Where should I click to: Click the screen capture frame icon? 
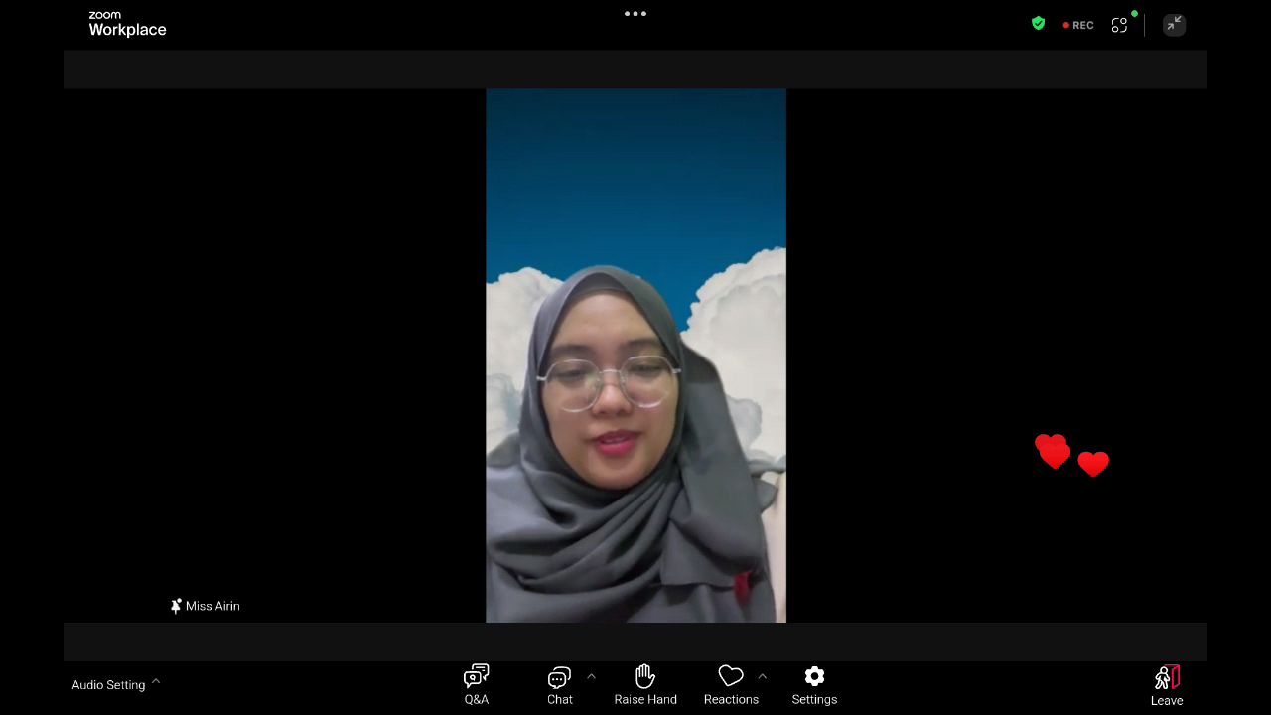coord(1120,25)
